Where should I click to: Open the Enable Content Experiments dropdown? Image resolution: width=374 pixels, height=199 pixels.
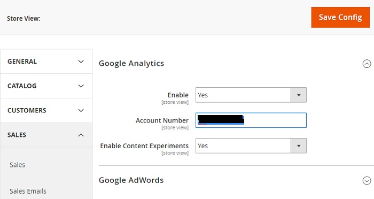coord(251,146)
